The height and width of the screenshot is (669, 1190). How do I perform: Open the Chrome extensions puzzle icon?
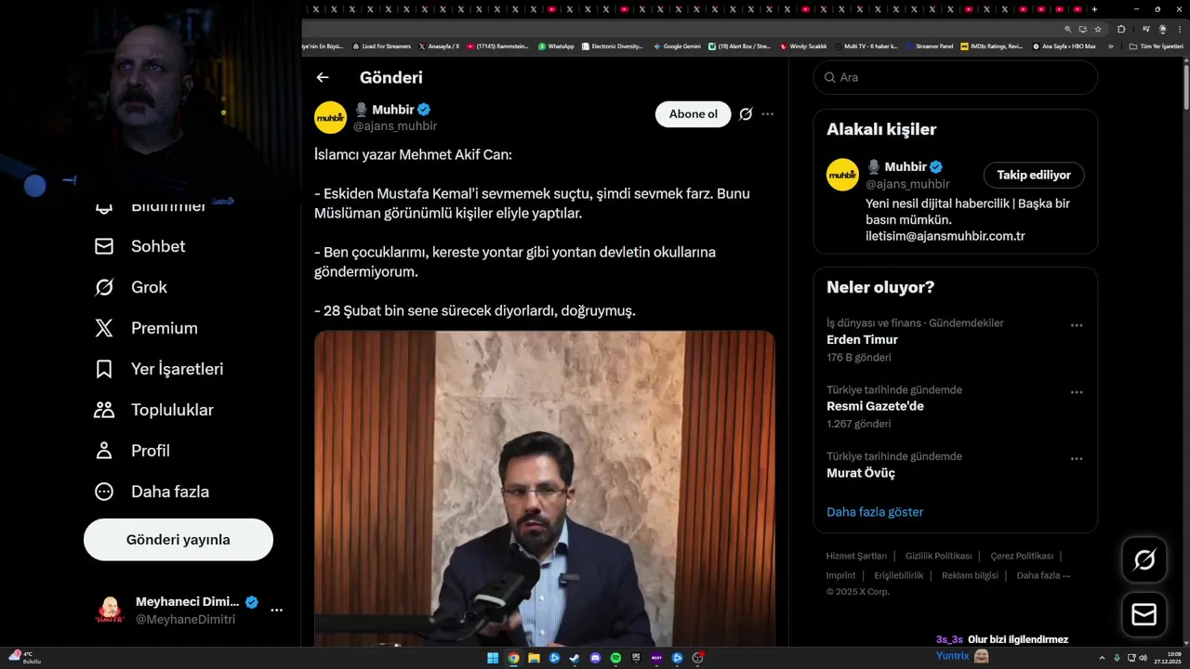(x=1121, y=29)
